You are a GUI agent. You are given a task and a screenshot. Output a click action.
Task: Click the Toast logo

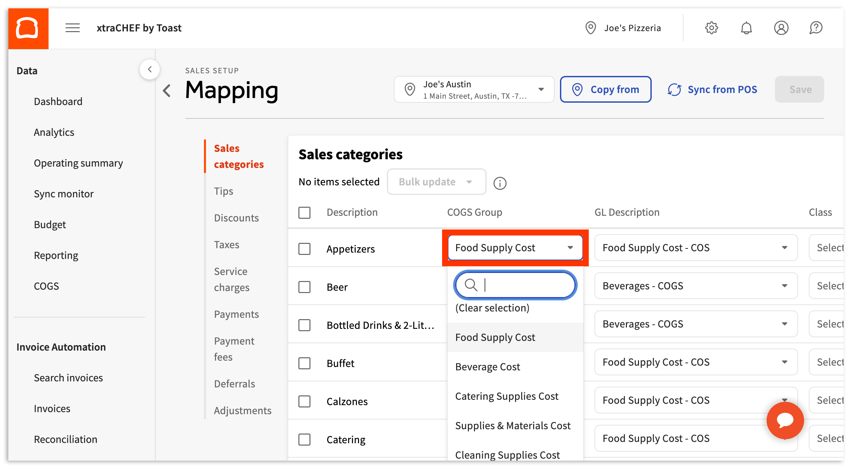(x=28, y=28)
